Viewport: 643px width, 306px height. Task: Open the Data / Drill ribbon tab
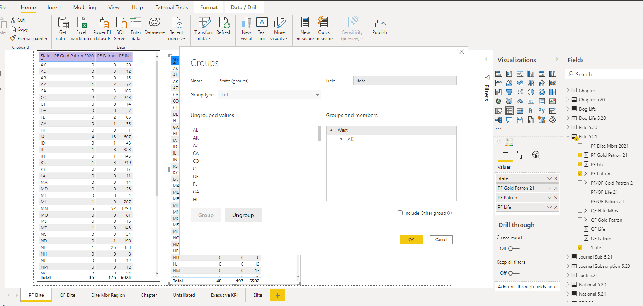tap(244, 7)
